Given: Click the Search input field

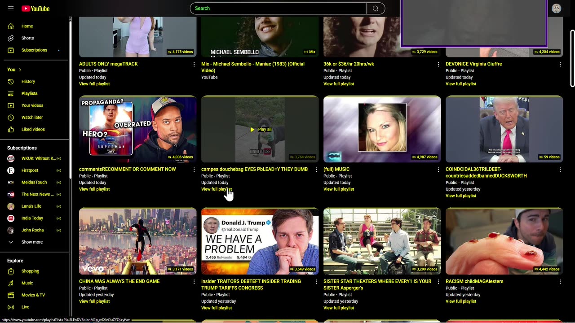Looking at the screenshot, I should tap(278, 8).
